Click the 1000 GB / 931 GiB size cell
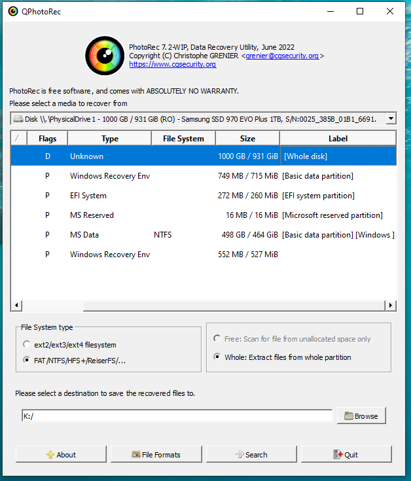Viewport: 411px width, 481px height. (248, 156)
